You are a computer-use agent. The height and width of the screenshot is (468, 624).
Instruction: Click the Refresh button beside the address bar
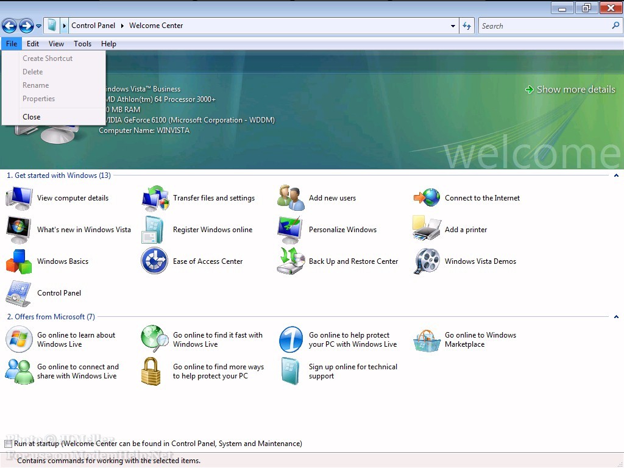click(x=467, y=26)
